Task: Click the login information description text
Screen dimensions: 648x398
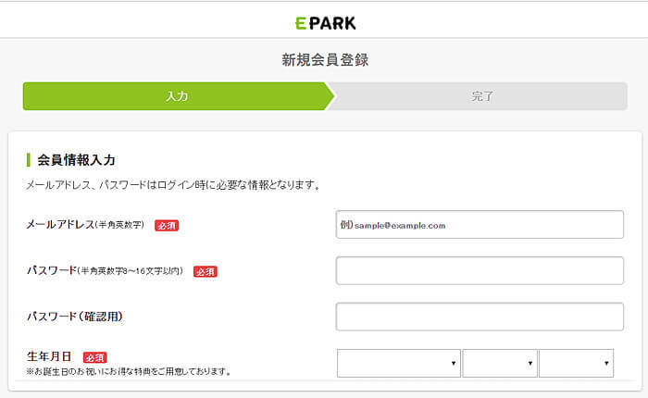Action: (173, 185)
